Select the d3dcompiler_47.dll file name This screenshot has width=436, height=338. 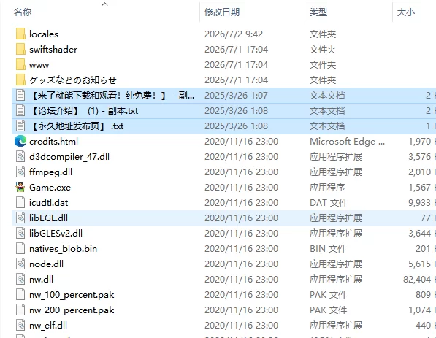click(69, 156)
